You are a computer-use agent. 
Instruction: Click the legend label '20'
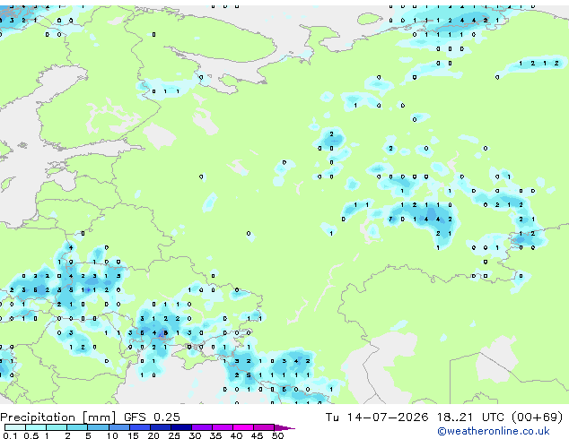[x=153, y=435]
